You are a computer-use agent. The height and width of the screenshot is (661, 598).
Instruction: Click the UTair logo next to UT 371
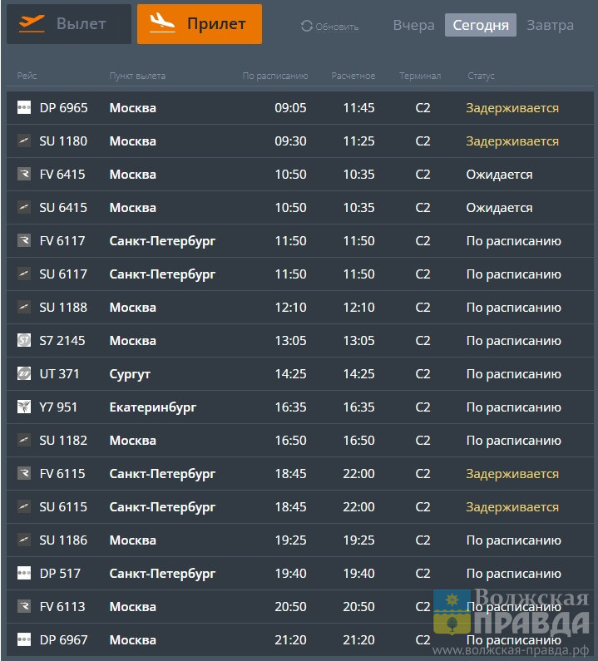click(23, 373)
